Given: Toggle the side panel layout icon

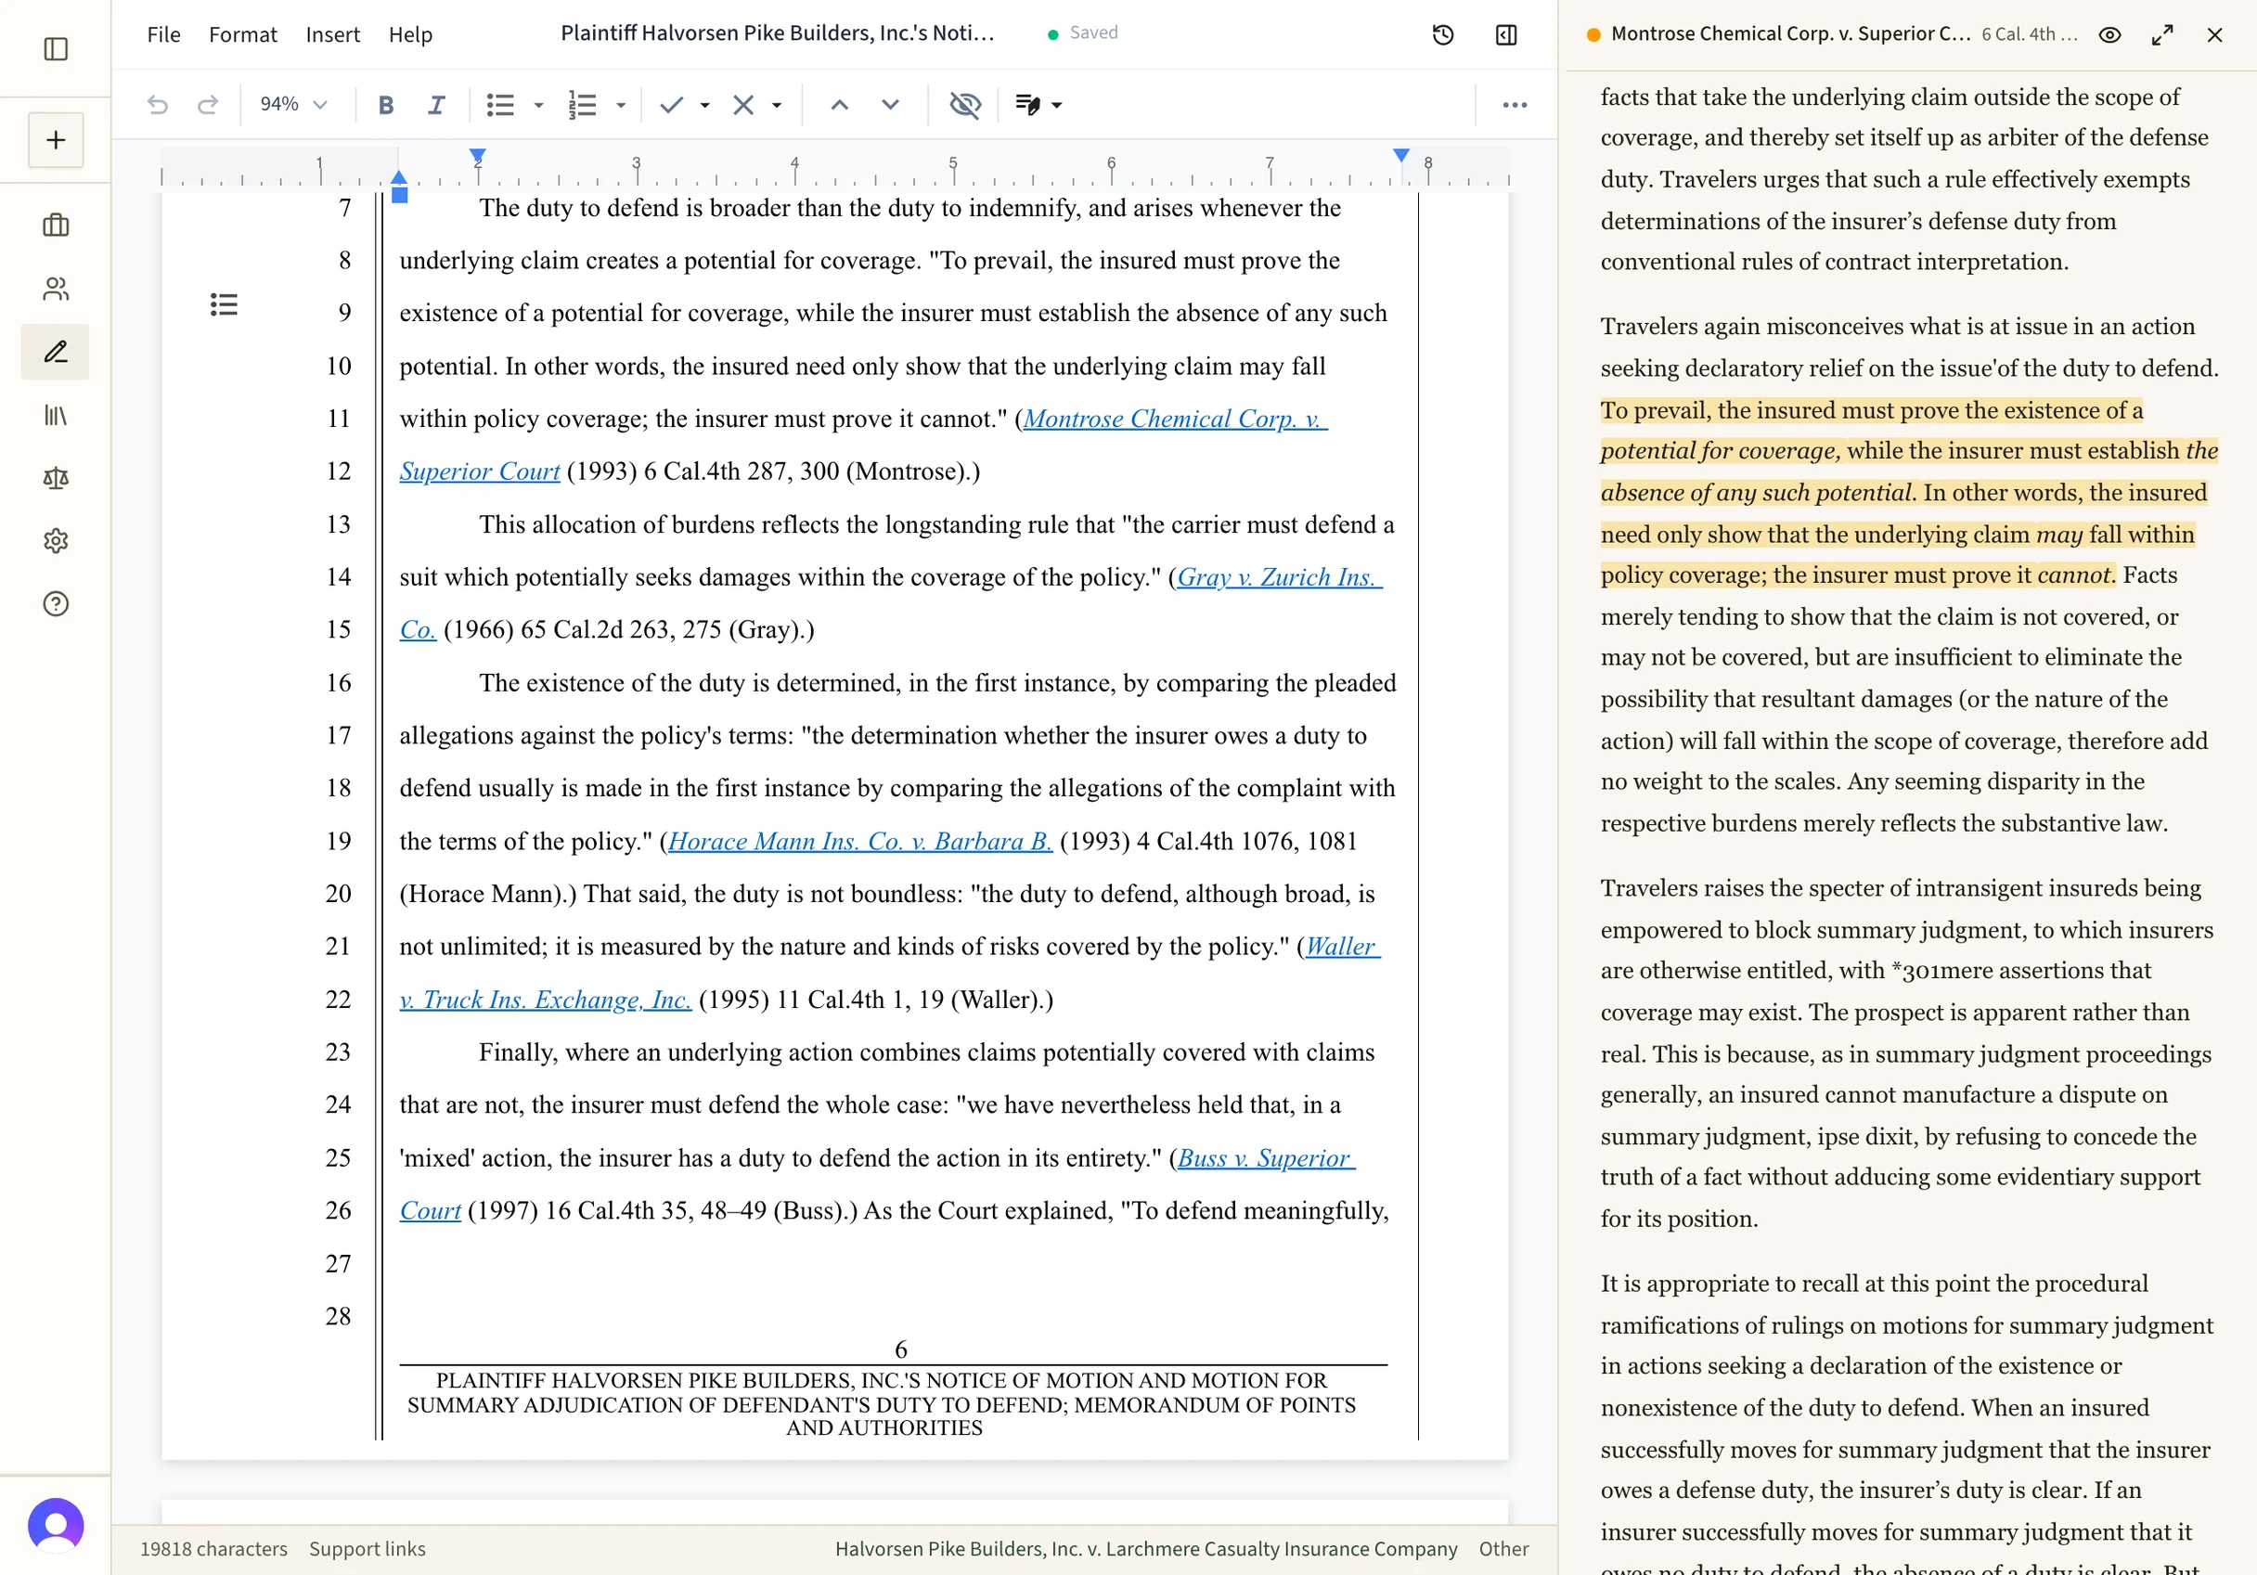Looking at the screenshot, I should tap(1506, 35).
